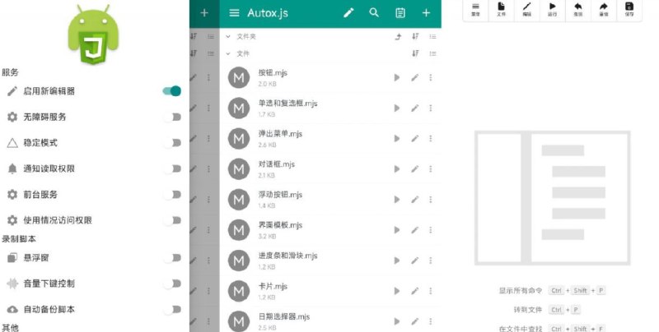The height and width of the screenshot is (332, 659).
Task: Click the editor placeholder layout graphic
Action: tap(552, 198)
